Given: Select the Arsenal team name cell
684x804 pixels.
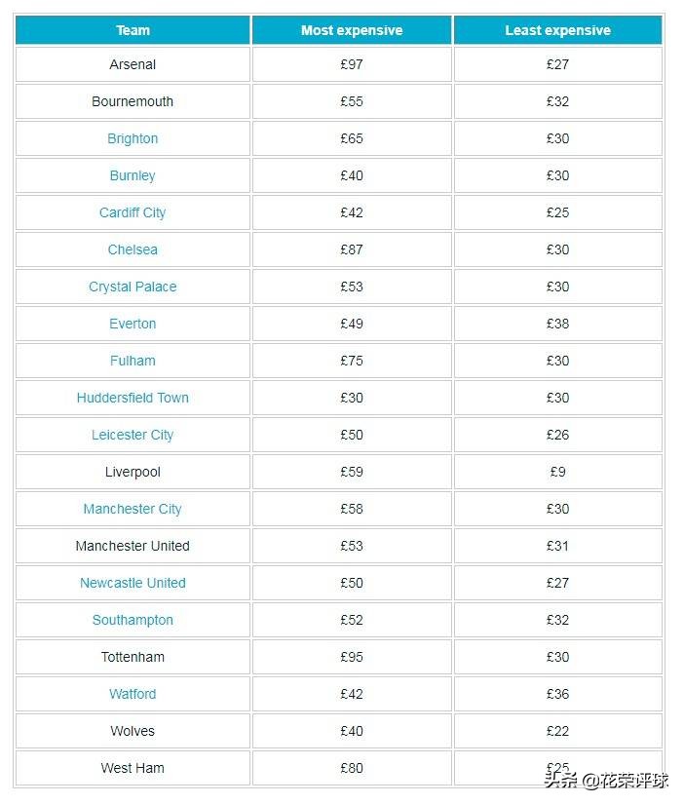Looking at the screenshot, I should [133, 64].
